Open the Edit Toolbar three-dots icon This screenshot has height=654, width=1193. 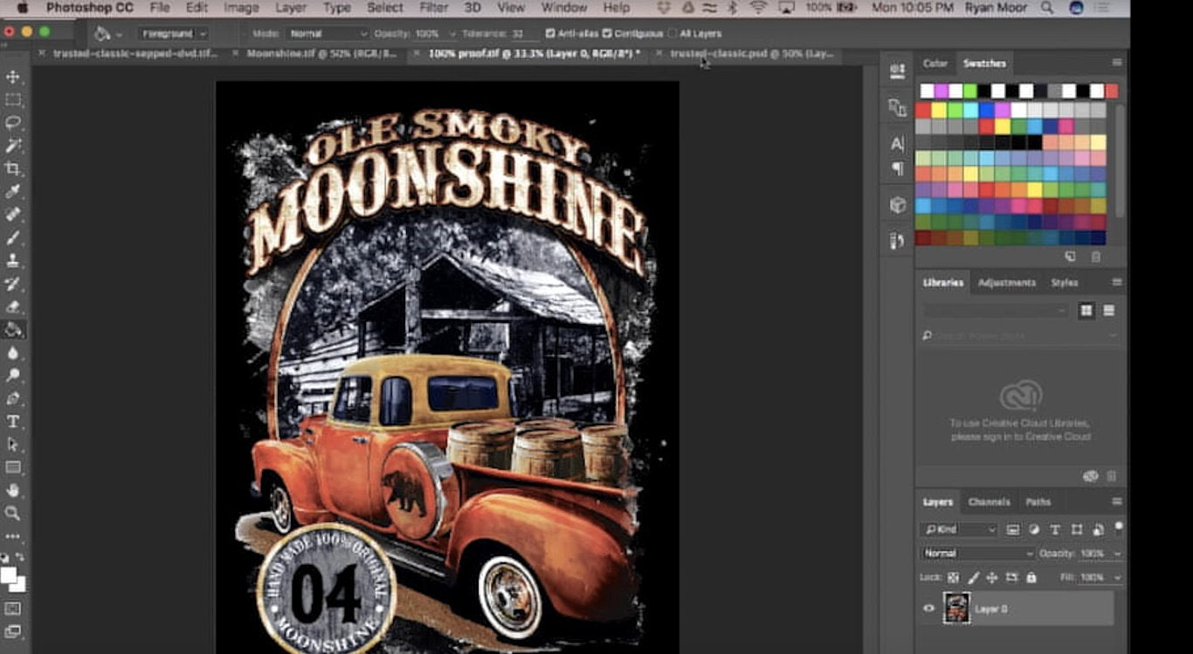click(x=13, y=535)
